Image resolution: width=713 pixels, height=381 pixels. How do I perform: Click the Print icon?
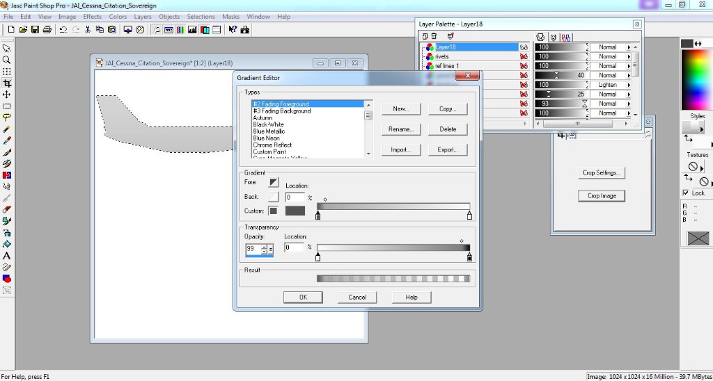(x=47, y=30)
